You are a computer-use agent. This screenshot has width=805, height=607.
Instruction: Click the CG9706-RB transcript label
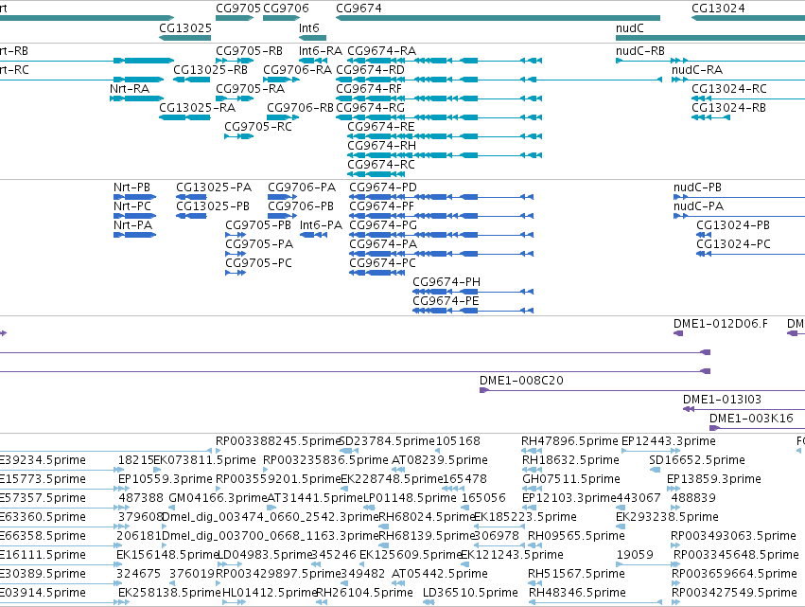(300, 108)
